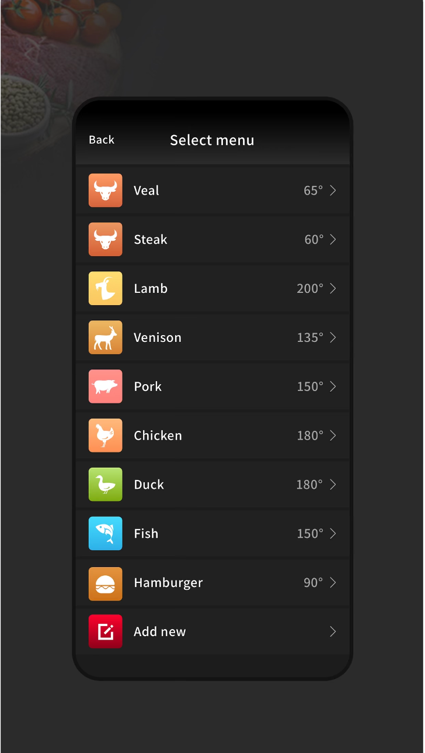Click the Hamburger row arrow
Screen dimensions: 425x753
click(x=333, y=583)
